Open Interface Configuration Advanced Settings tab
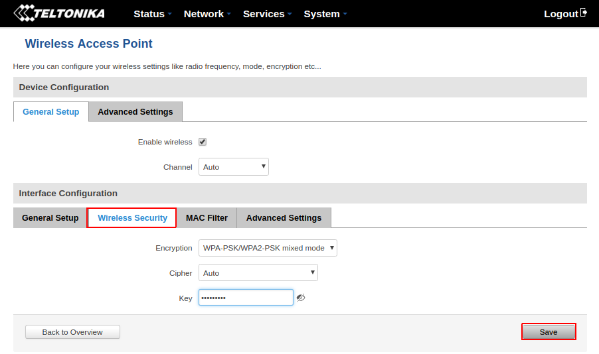 (284, 218)
